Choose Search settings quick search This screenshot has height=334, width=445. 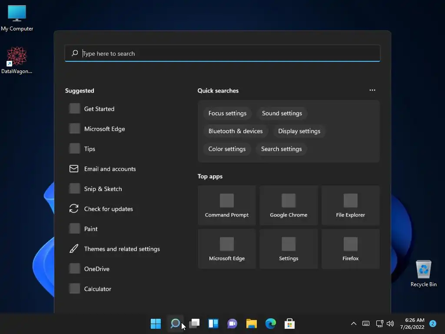click(281, 149)
